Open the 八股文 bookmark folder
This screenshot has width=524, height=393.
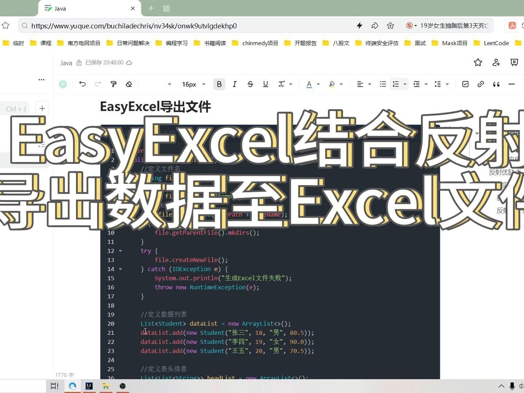[x=336, y=43]
